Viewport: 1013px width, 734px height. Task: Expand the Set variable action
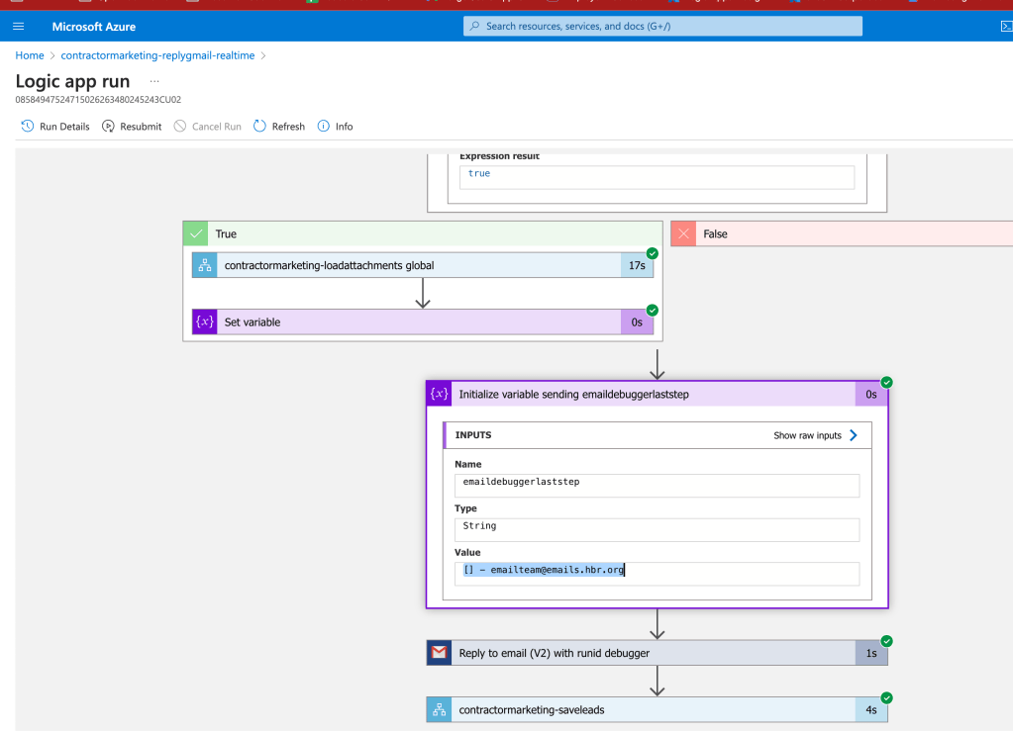click(423, 322)
